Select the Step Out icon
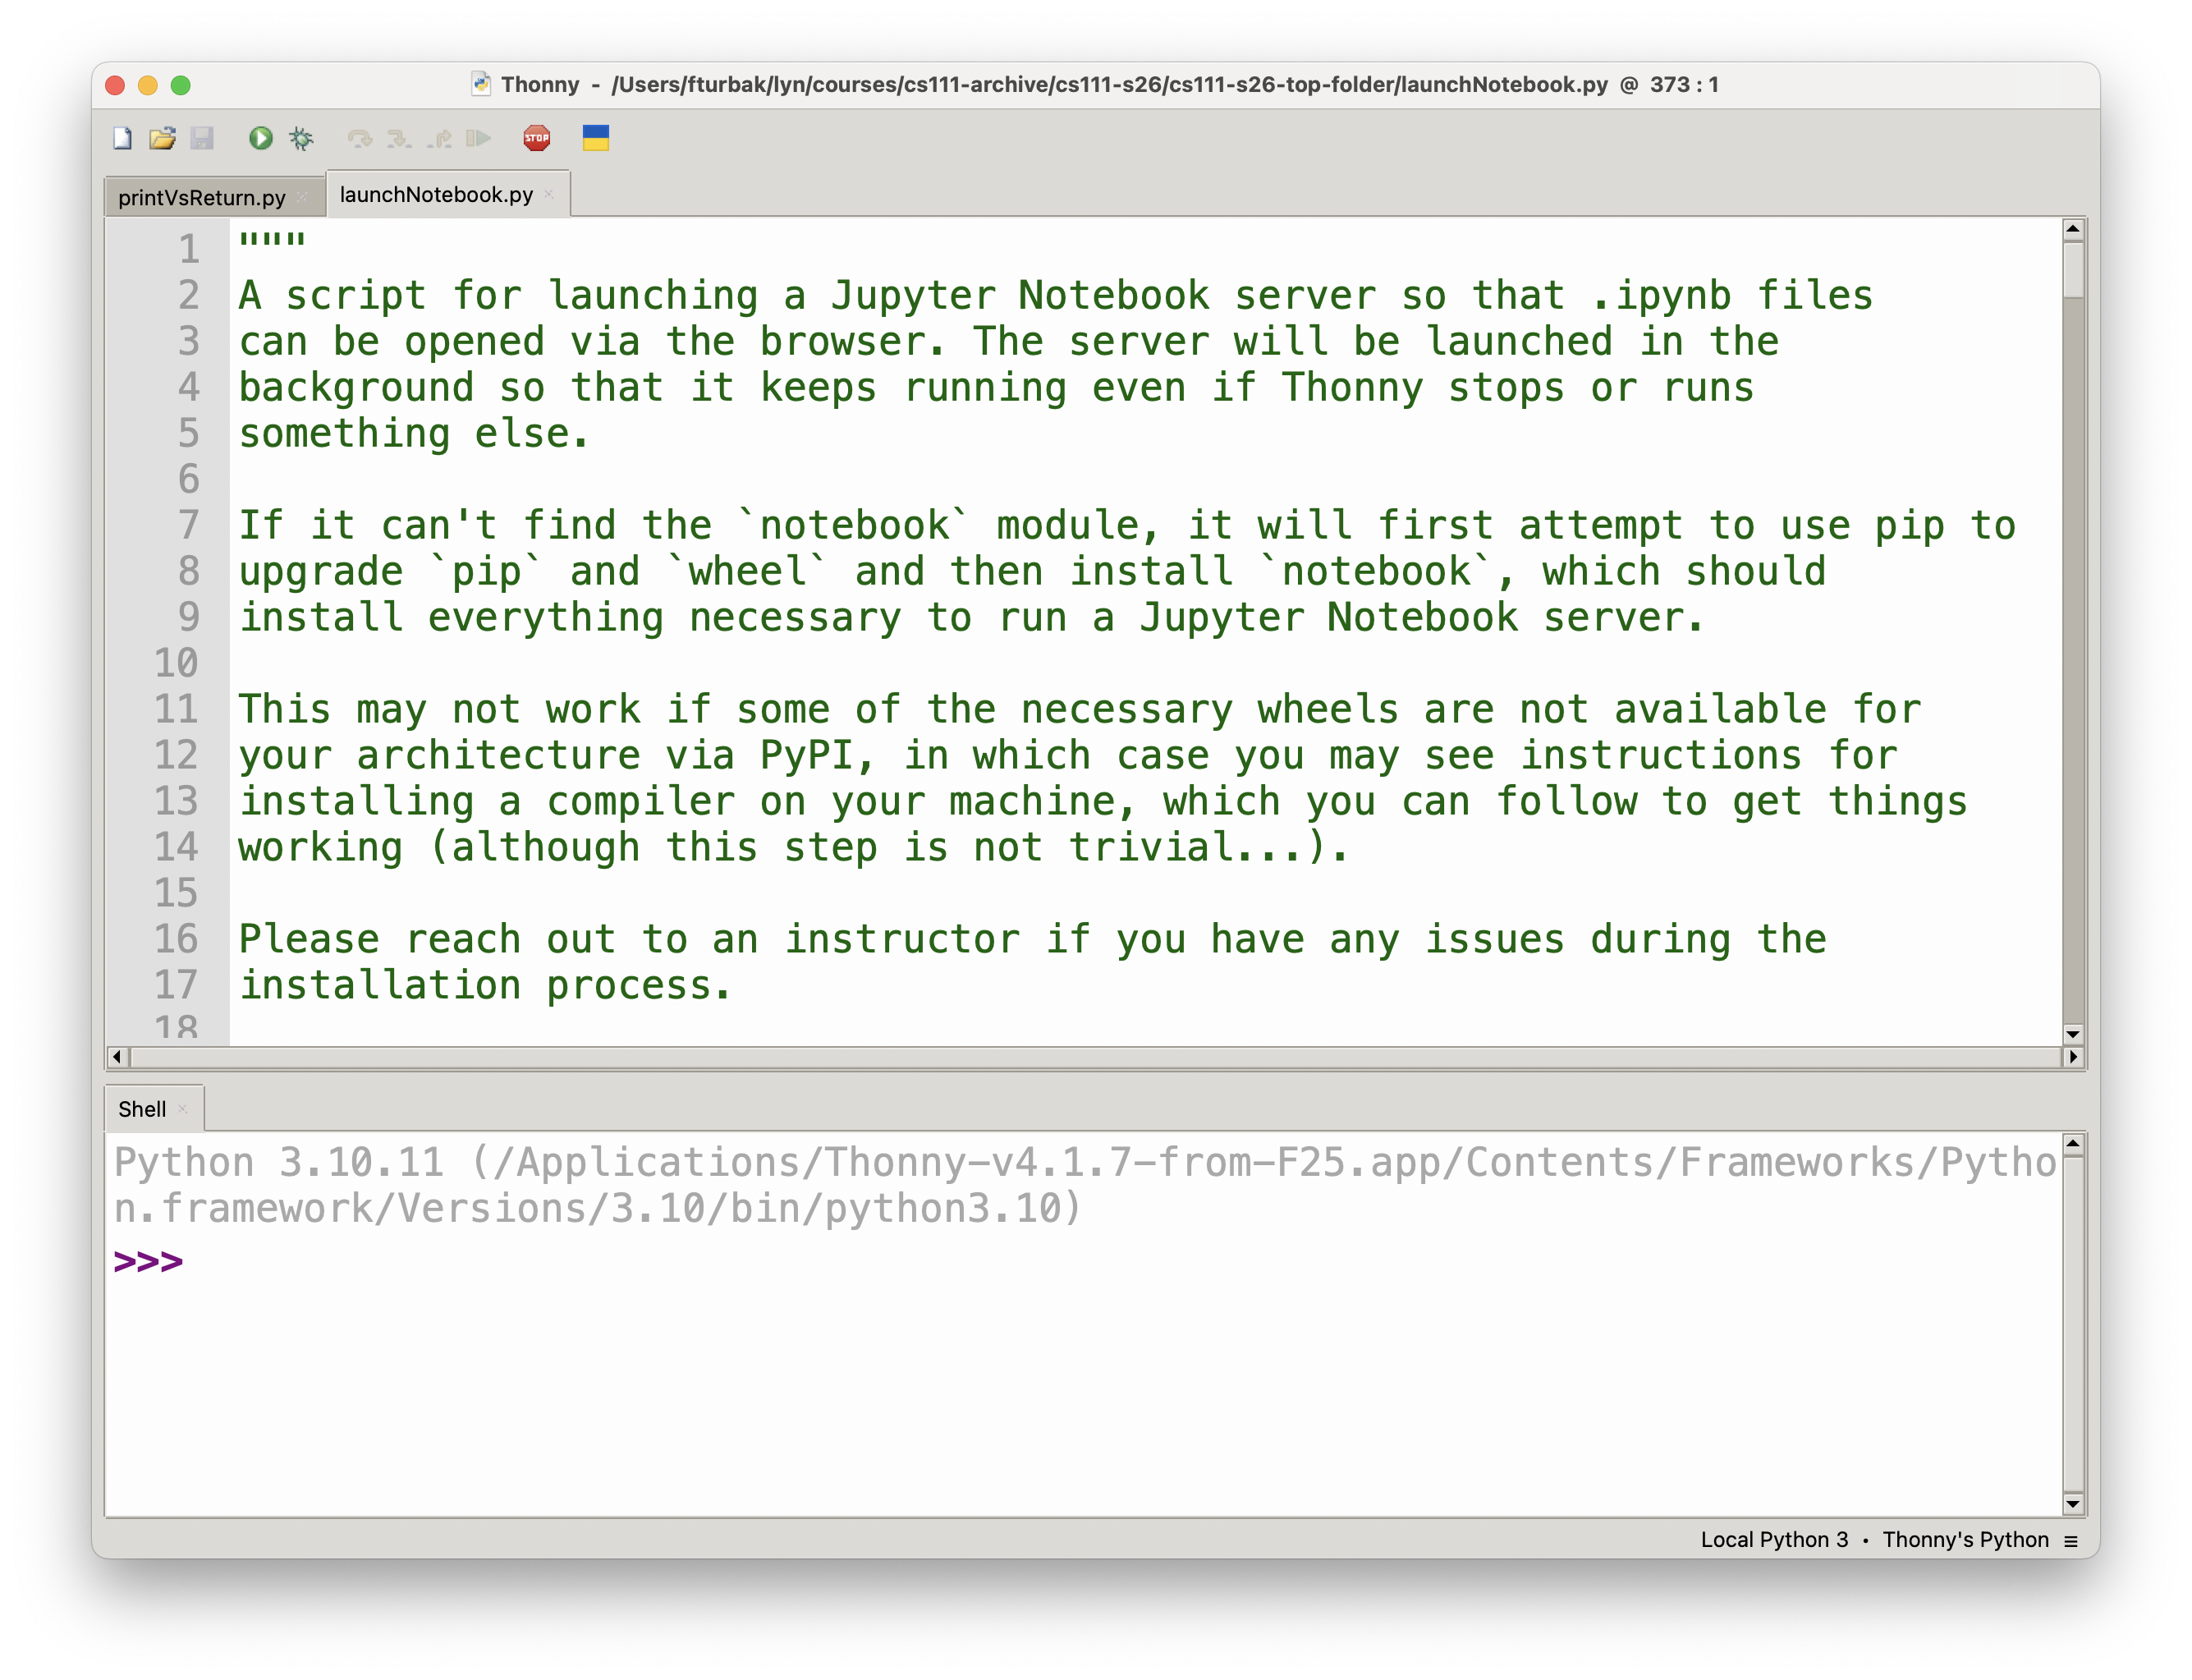Viewport: 2192px width, 1680px height. point(440,139)
